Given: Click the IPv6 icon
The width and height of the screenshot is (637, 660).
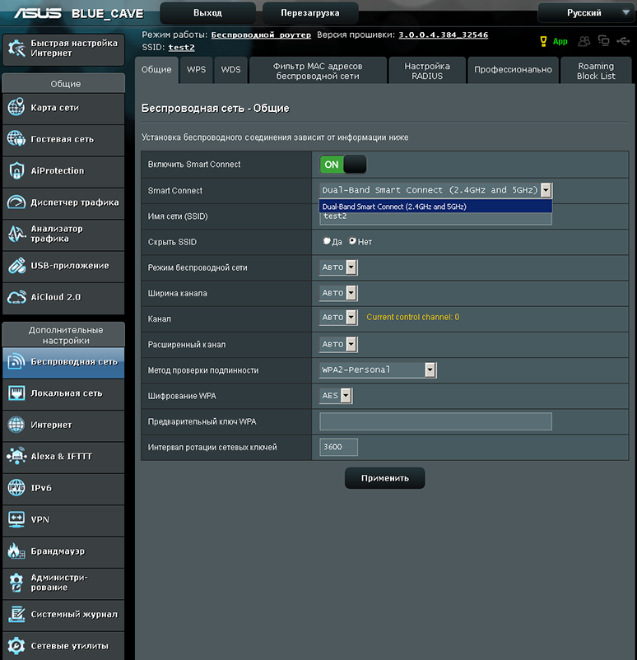Looking at the screenshot, I should (16, 487).
